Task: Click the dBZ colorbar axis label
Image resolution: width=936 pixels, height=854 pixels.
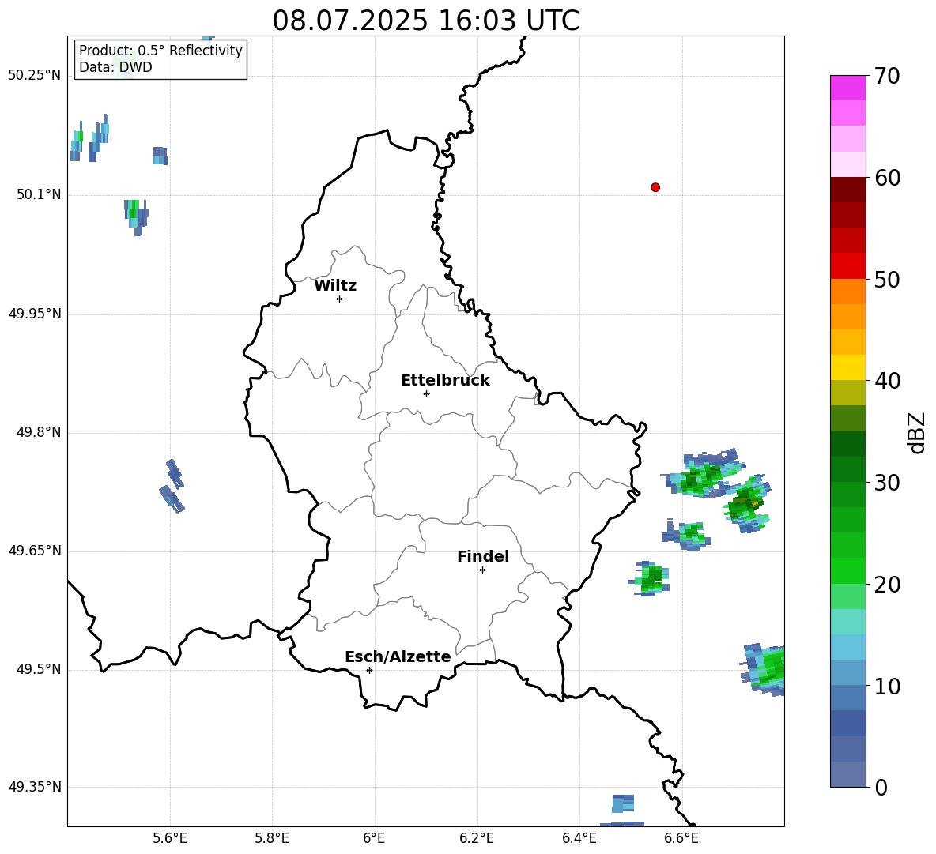Action: click(x=916, y=432)
